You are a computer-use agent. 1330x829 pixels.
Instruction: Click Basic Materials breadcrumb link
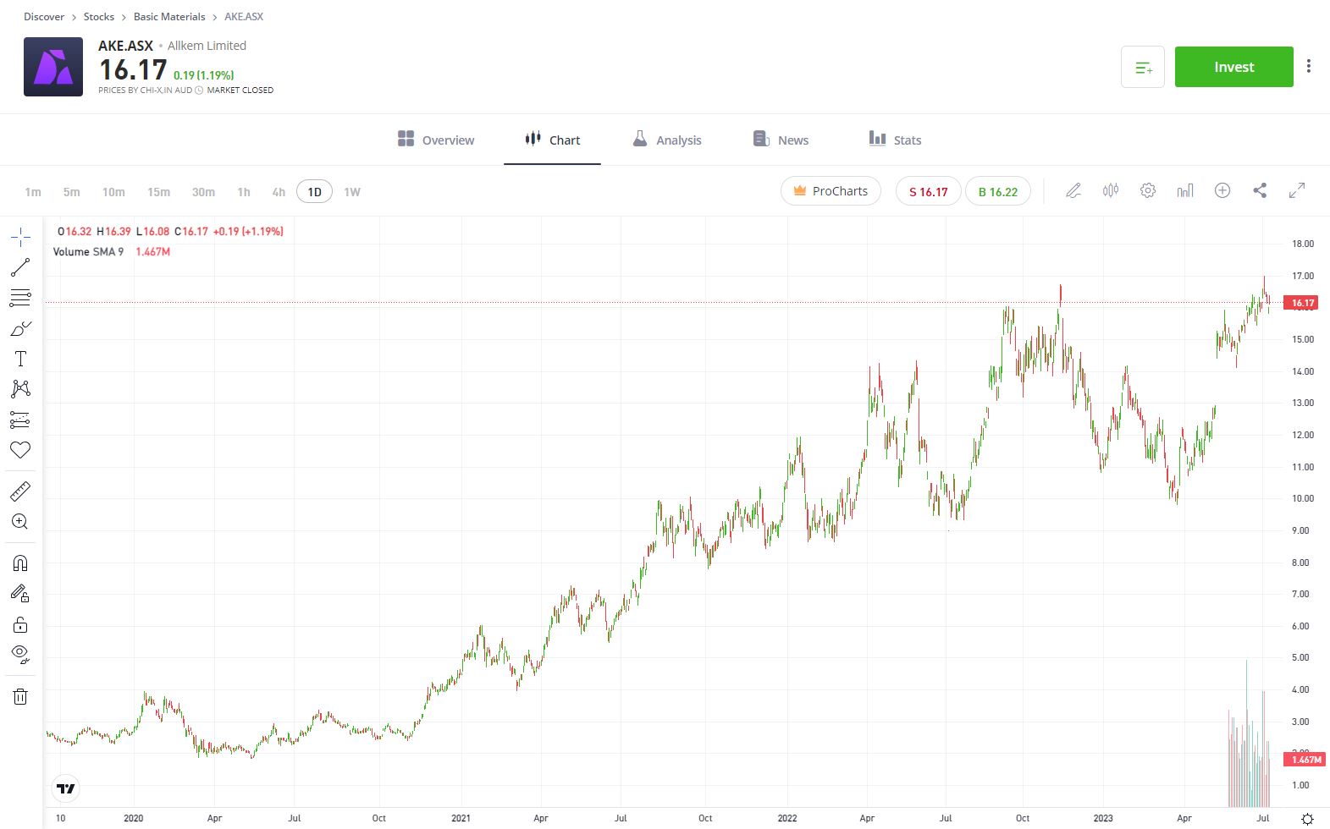click(x=169, y=16)
